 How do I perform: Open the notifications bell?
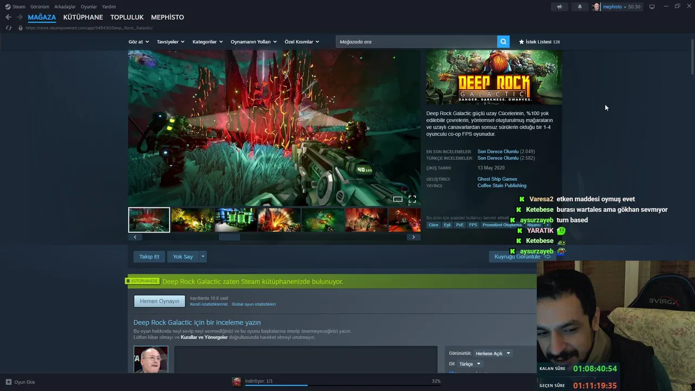click(x=579, y=7)
